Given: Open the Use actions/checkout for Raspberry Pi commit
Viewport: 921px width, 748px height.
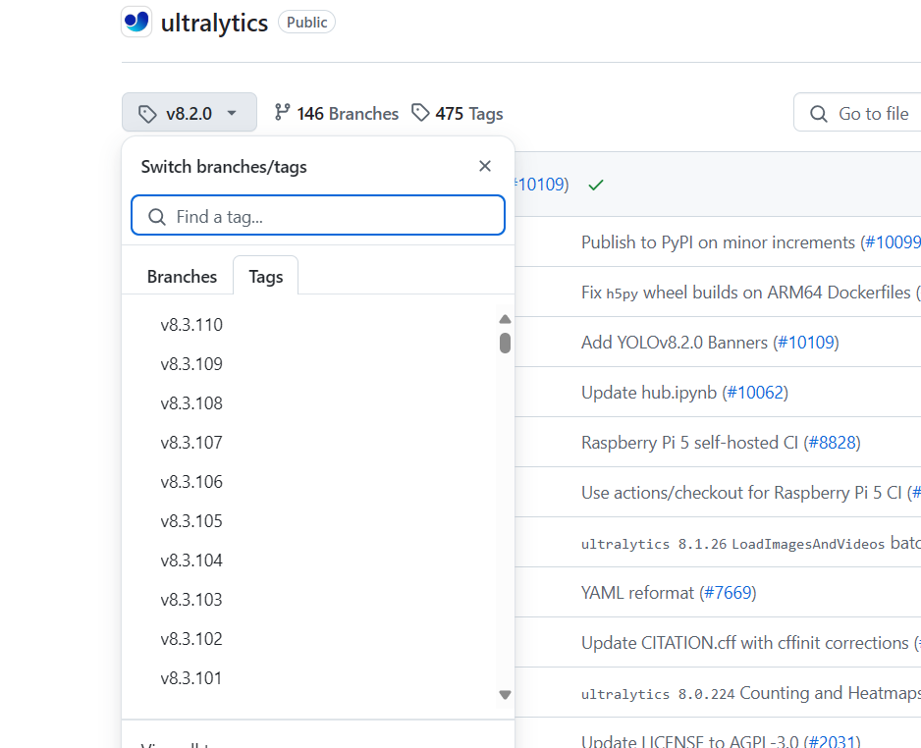Looking at the screenshot, I should 741,492.
